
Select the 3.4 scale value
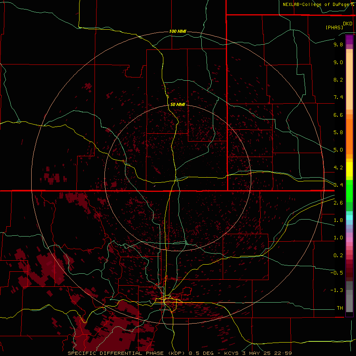pos(338,185)
